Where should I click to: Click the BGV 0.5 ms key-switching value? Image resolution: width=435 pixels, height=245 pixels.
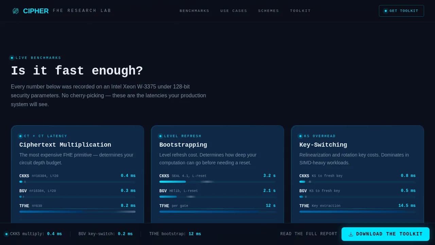pos(408,191)
